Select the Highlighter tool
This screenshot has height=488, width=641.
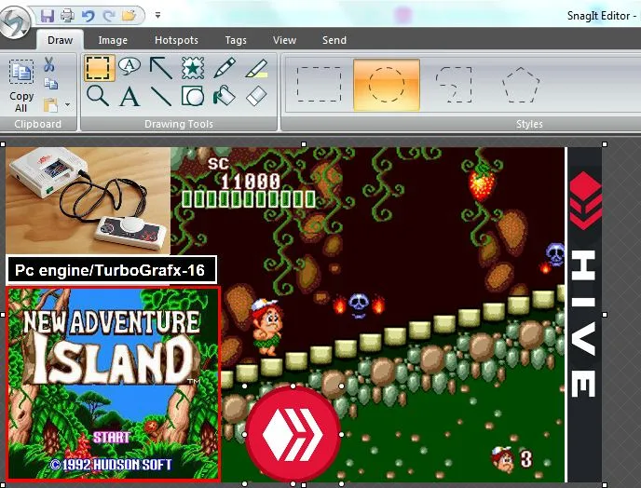256,68
